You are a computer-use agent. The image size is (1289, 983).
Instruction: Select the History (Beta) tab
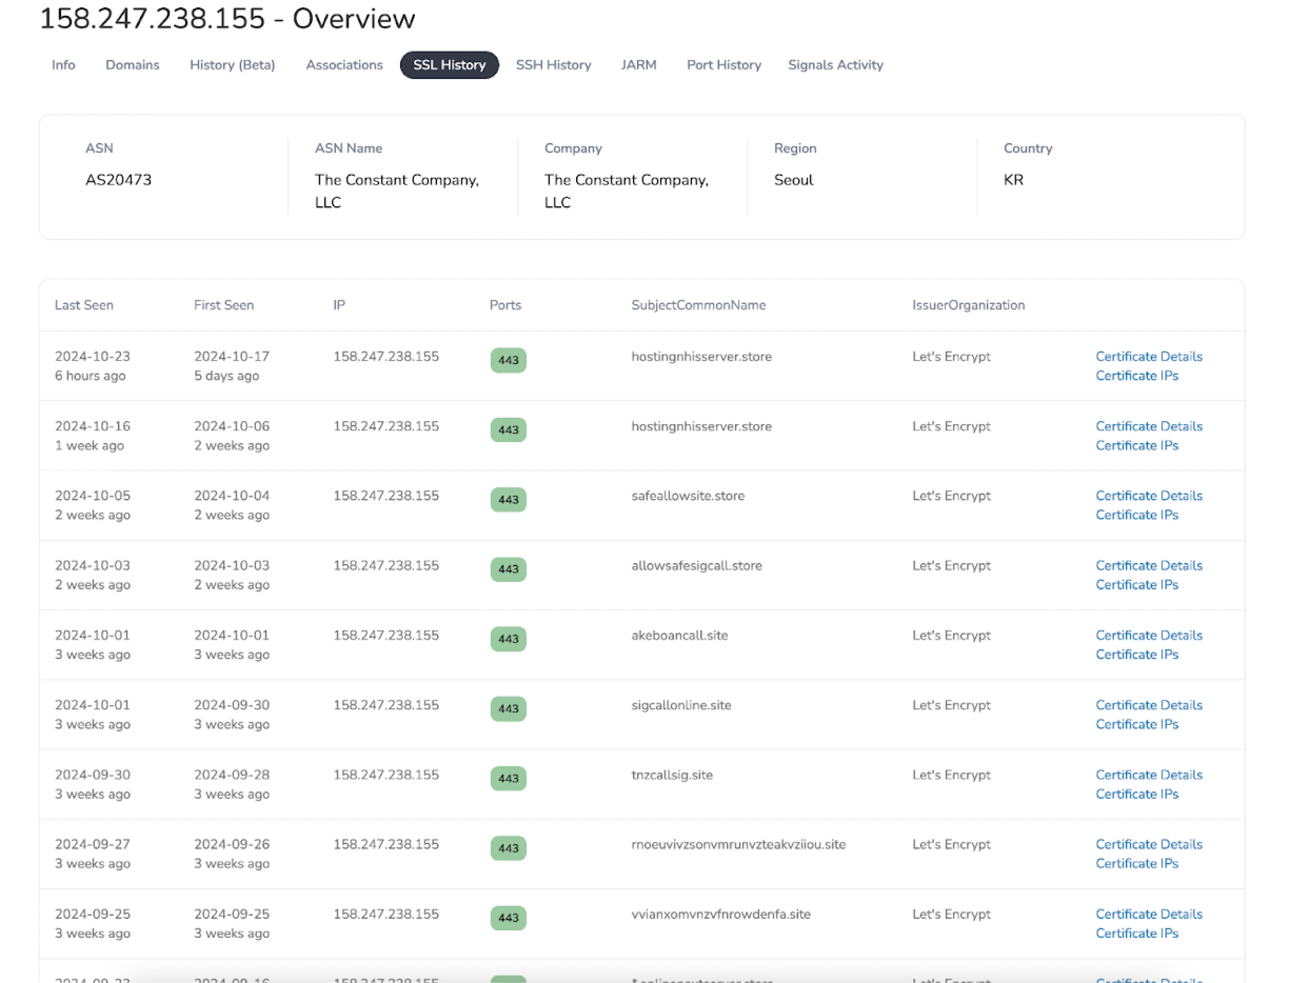pos(232,65)
